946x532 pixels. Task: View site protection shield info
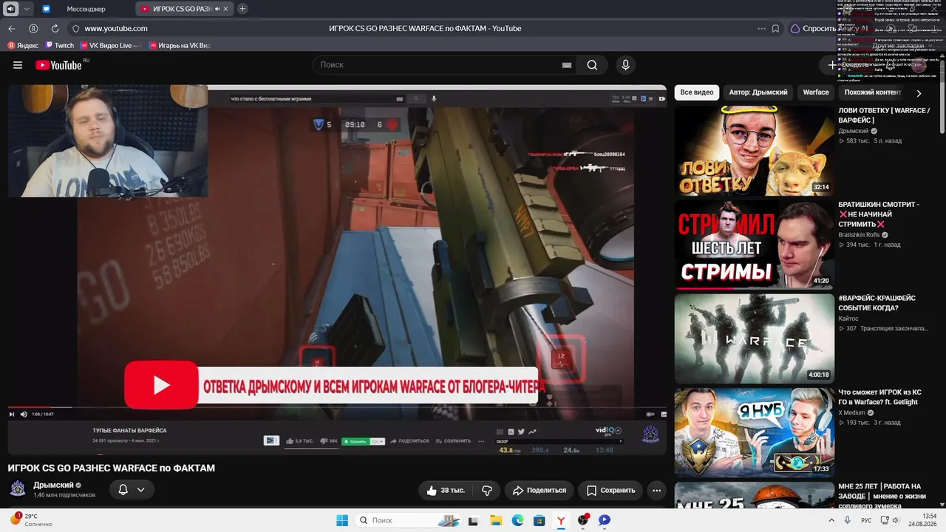[x=75, y=29]
